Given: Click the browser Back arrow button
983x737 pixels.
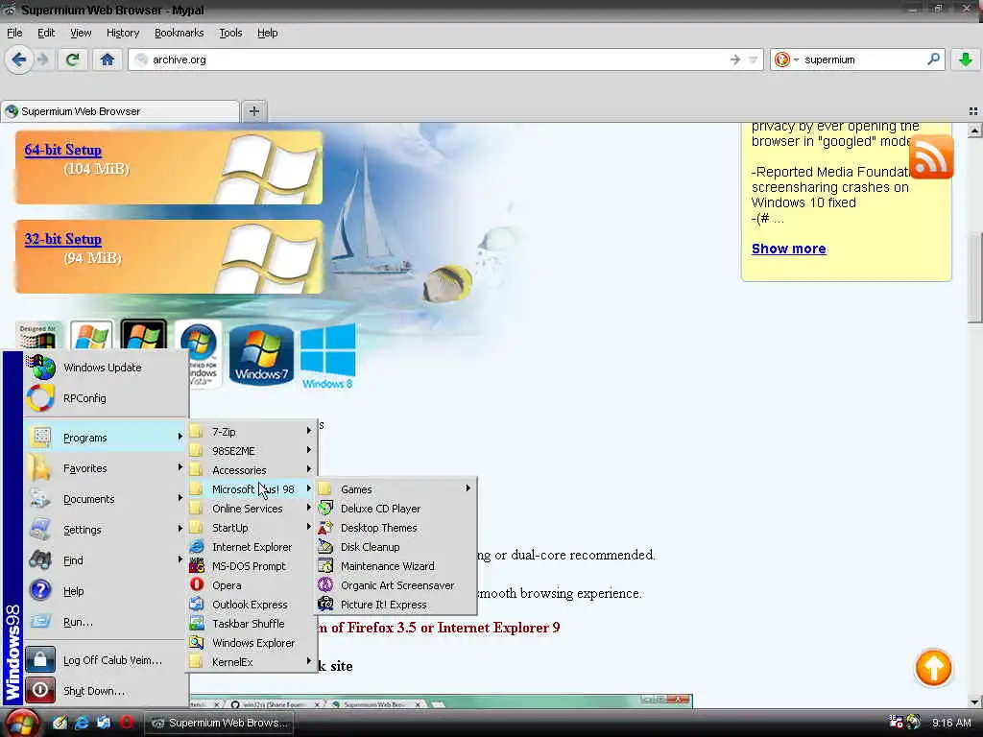Looking at the screenshot, I should point(19,59).
